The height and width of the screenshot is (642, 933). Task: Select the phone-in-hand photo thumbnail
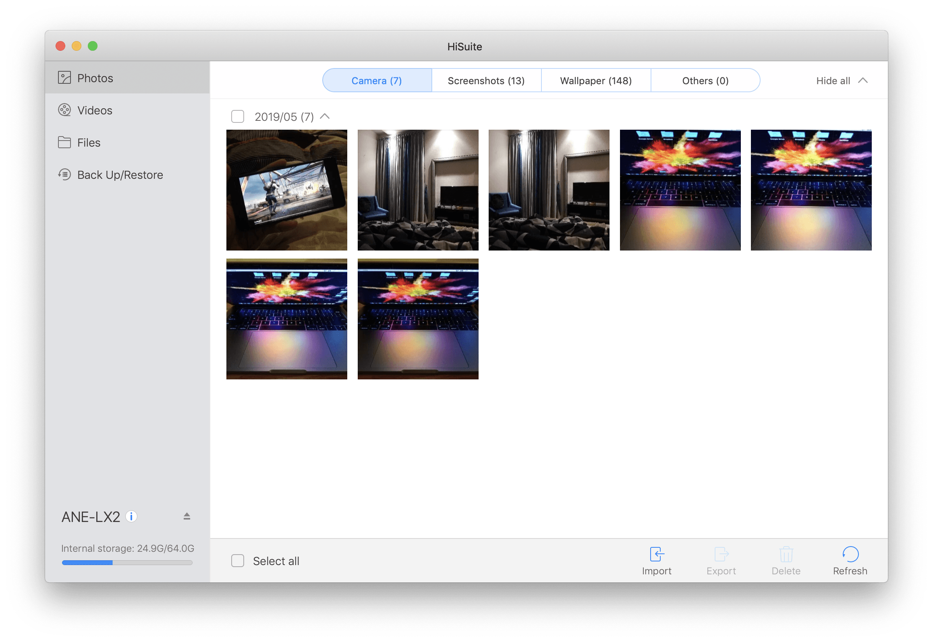tap(286, 190)
